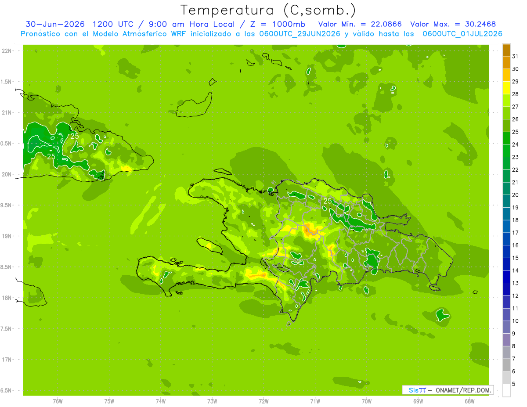527x407 pixels.
Task: Click the legend label '8'
Action: 514,346
